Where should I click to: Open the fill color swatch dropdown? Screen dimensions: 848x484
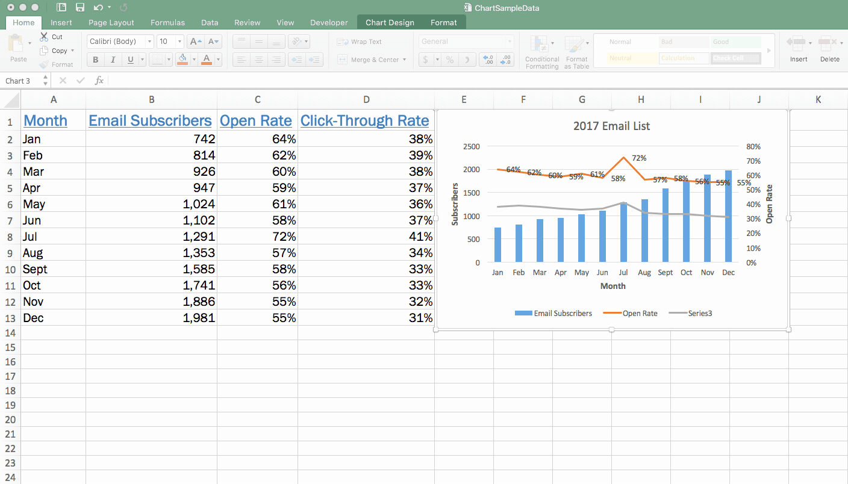[193, 60]
